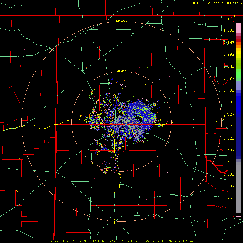Select the 0.520 legend value
Screen dimensions: 243x243
point(229,139)
